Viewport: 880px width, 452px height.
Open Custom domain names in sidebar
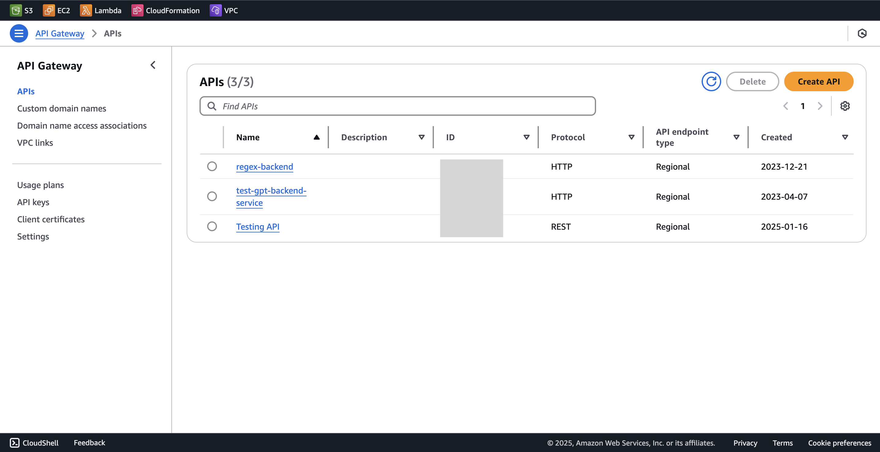(x=62, y=108)
